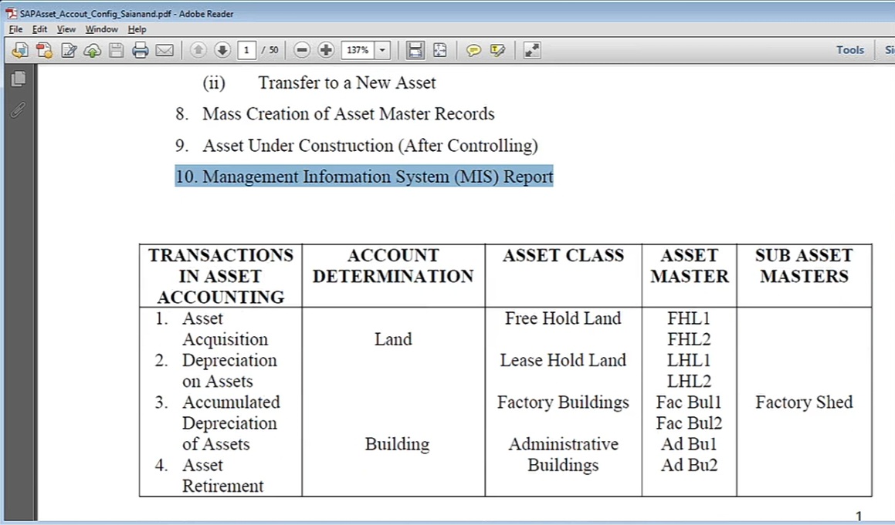Open the Tools pane
Screen dimensions: 895x525
[850, 50]
